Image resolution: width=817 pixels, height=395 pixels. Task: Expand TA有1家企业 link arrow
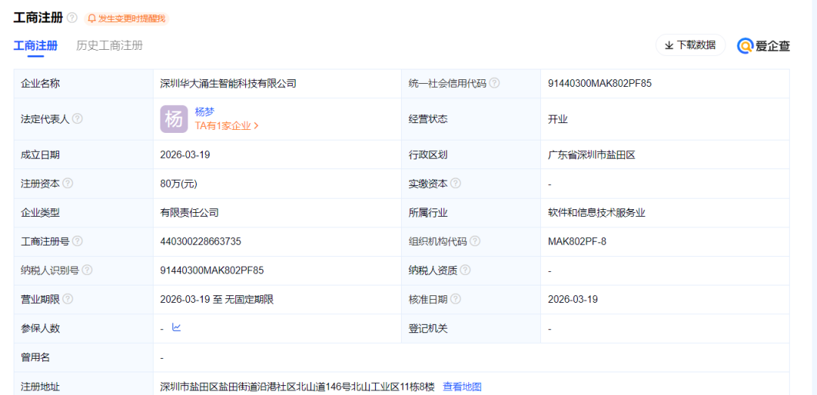pos(256,126)
